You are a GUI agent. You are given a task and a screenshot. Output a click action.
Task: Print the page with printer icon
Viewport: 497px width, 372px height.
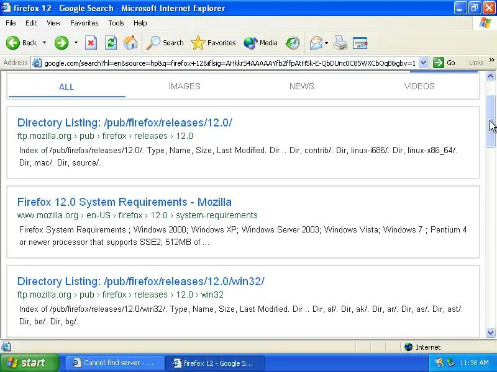[x=340, y=43]
